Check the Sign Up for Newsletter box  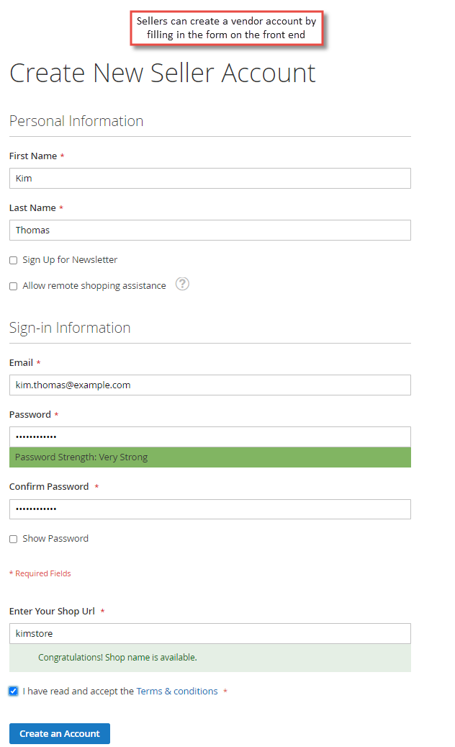coord(14,260)
